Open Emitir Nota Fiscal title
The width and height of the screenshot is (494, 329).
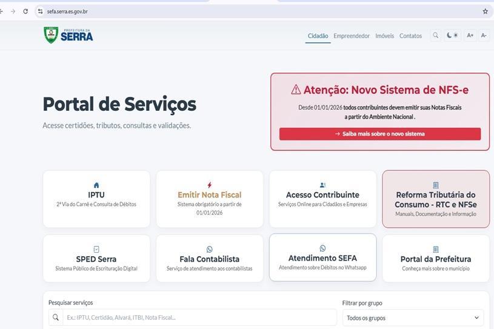click(x=210, y=195)
